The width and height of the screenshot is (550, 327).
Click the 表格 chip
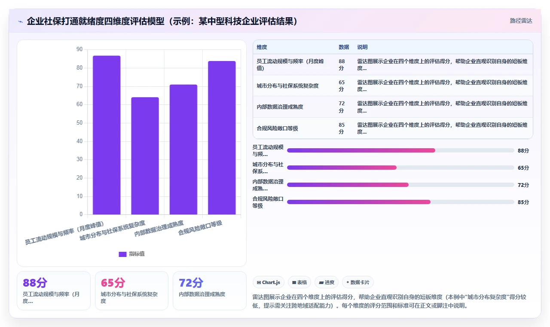tap(299, 282)
